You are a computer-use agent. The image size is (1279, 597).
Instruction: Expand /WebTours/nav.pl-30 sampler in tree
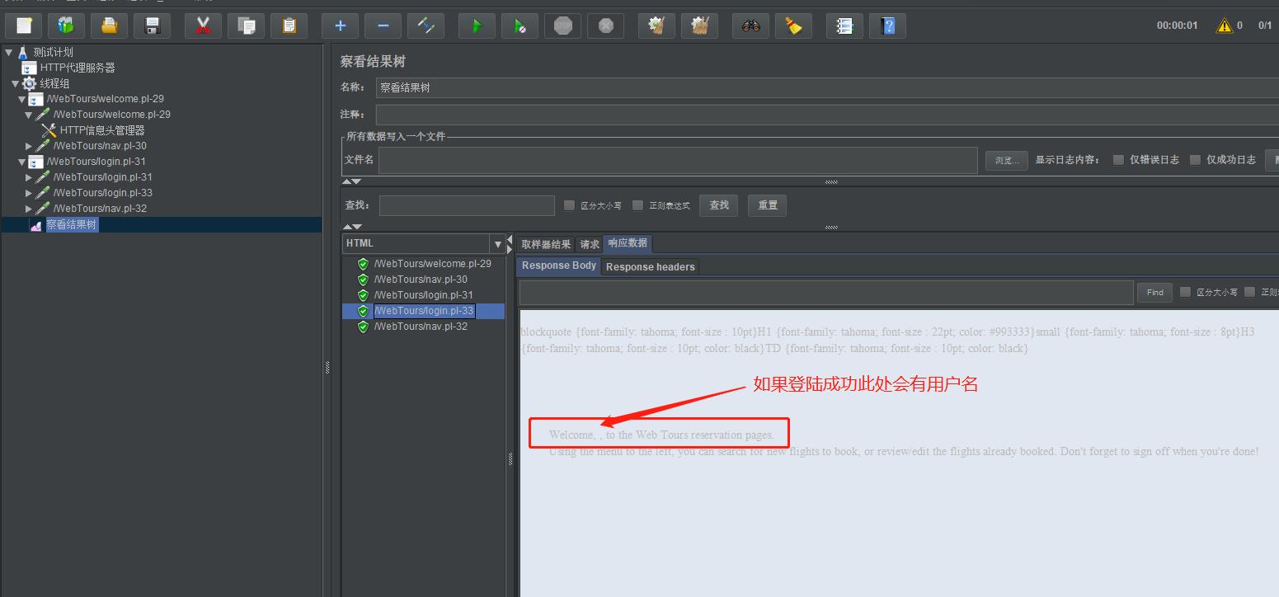pyautogui.click(x=29, y=146)
